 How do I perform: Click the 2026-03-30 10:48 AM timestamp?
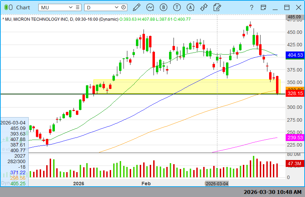tap(273, 192)
